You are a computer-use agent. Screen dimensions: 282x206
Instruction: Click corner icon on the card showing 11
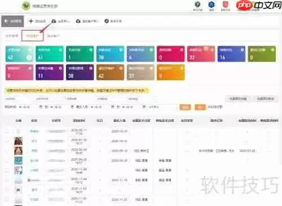pos(60,68)
